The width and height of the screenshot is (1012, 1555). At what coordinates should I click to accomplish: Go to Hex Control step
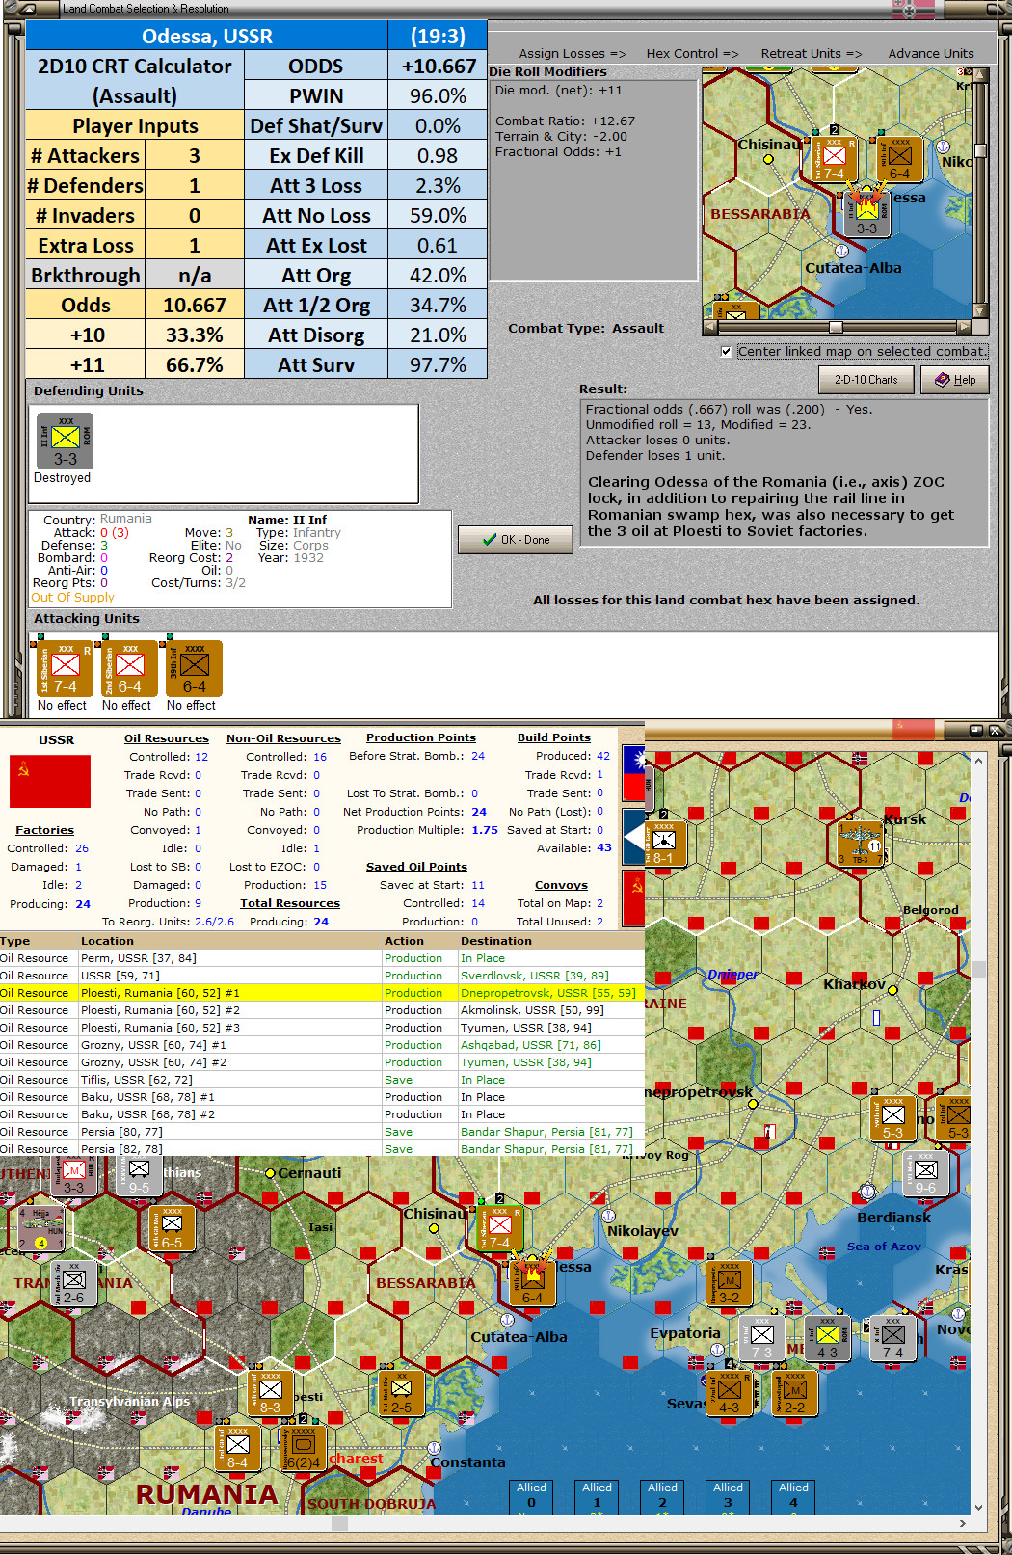click(692, 54)
